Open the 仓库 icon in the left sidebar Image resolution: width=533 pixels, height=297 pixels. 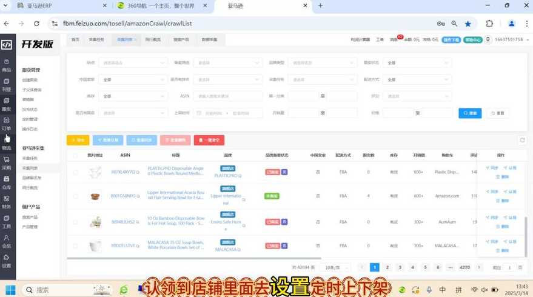click(7, 182)
